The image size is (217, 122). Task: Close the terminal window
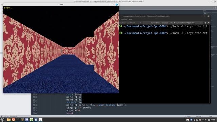coord(208,16)
